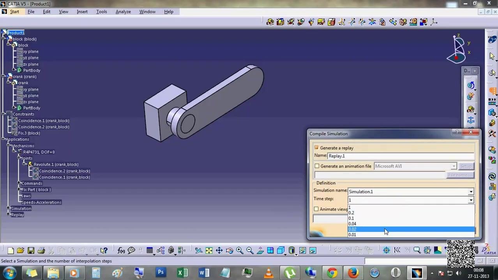The width and height of the screenshot is (498, 280).
Task: Select the Replay node in the tree
Action: click(x=18, y=215)
